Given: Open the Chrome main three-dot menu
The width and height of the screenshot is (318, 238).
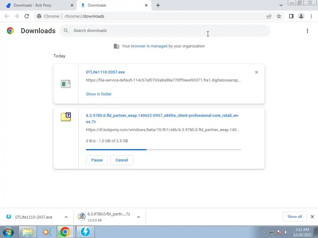Looking at the screenshot, I should point(311,16).
